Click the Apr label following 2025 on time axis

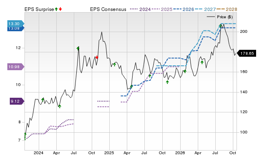pyautogui.click(x=127, y=153)
